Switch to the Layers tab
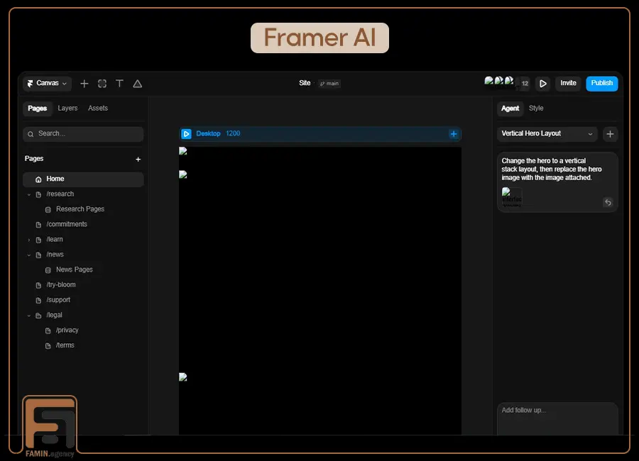 pos(67,109)
